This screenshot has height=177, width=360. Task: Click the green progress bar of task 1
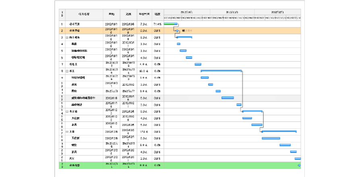tap(170, 24)
